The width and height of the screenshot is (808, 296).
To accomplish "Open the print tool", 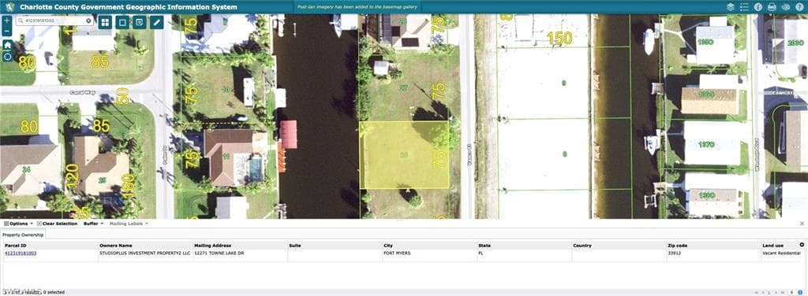I will click(772, 6).
